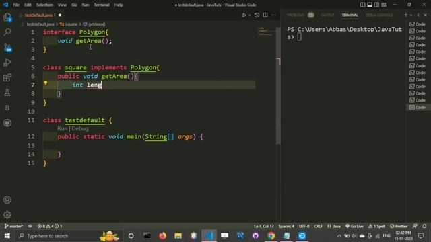Click the terminal prompt input area
Viewport: 431px width, 242px height.
coord(299,36)
